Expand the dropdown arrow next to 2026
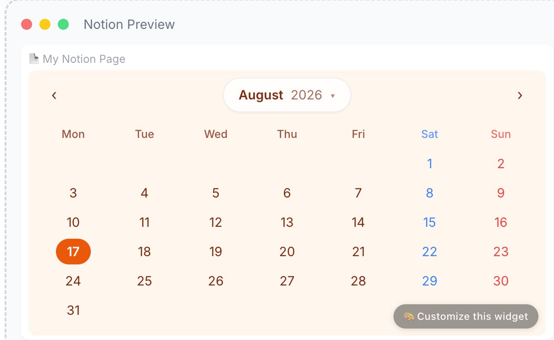Image resolution: width=554 pixels, height=340 pixels. 333,96
